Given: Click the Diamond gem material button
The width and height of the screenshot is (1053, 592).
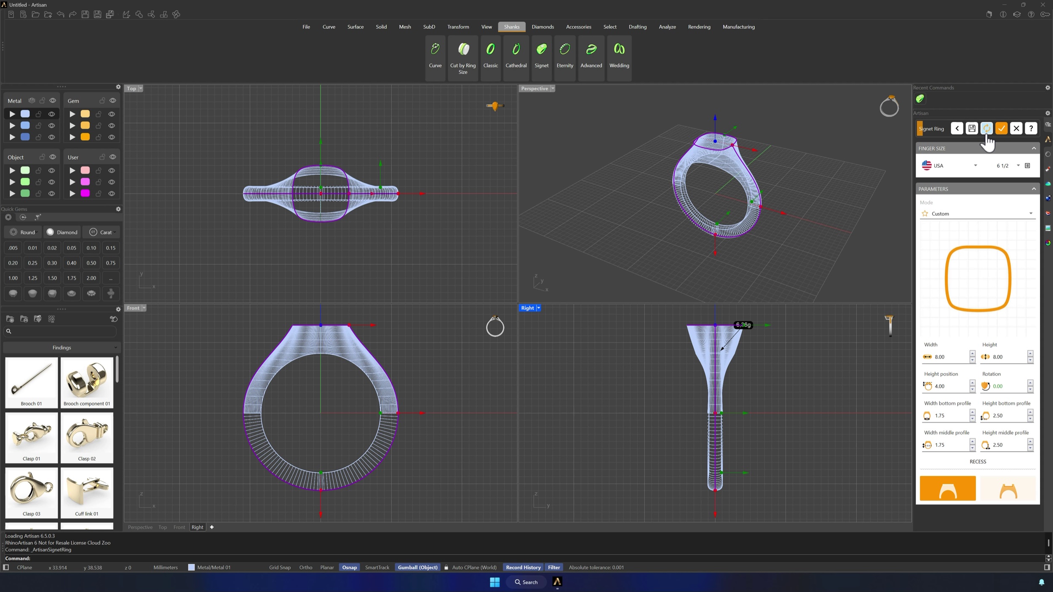Looking at the screenshot, I should 62,232.
